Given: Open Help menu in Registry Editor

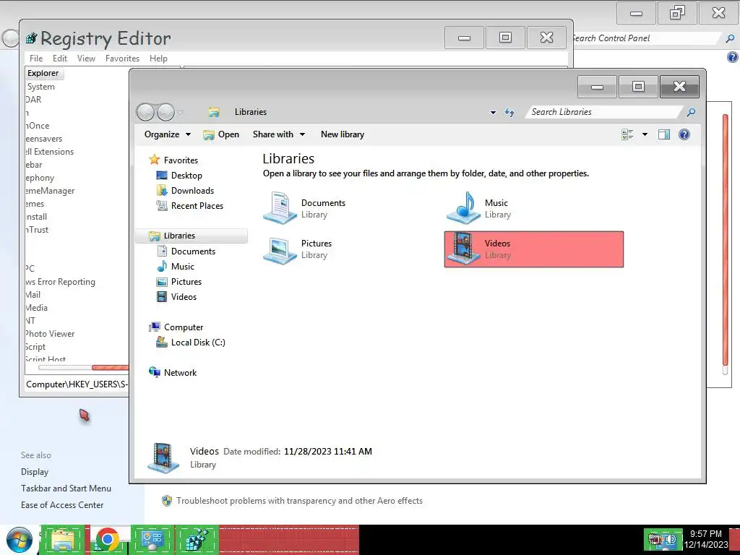Looking at the screenshot, I should 158,58.
